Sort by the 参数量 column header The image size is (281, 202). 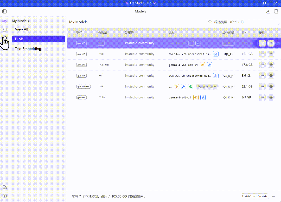(103, 32)
